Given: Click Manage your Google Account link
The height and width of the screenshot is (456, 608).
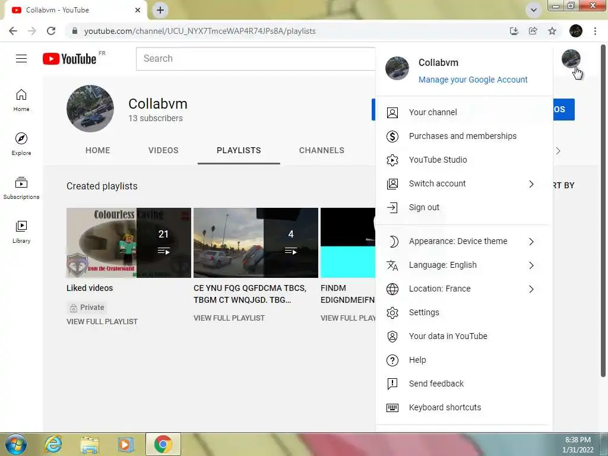Looking at the screenshot, I should pyautogui.click(x=473, y=80).
